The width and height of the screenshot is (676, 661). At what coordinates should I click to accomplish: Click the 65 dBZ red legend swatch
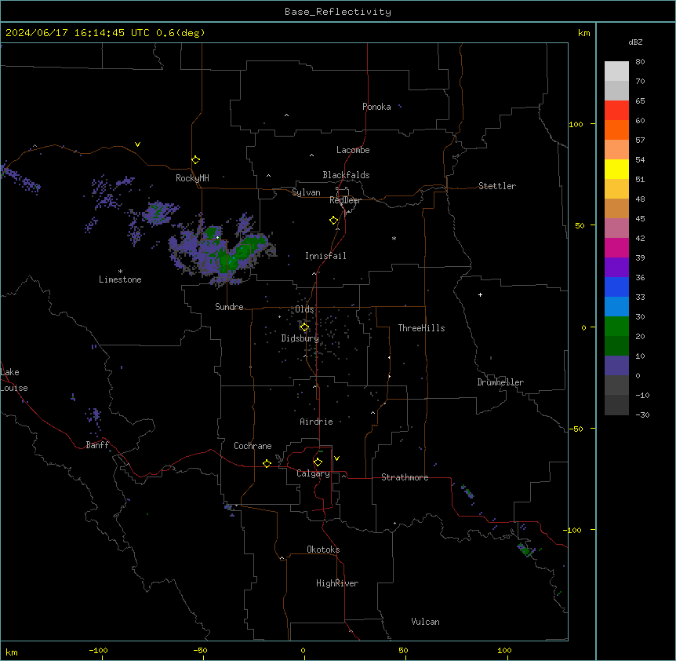tap(616, 110)
